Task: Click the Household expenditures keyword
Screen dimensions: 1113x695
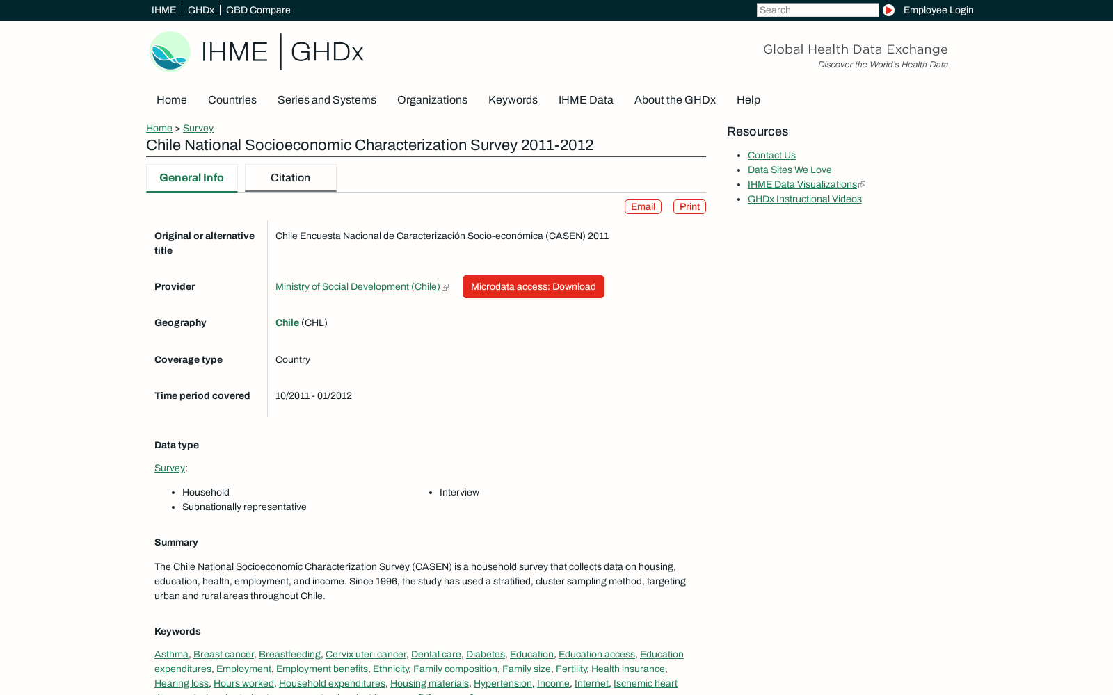Action: pyautogui.click(x=332, y=683)
